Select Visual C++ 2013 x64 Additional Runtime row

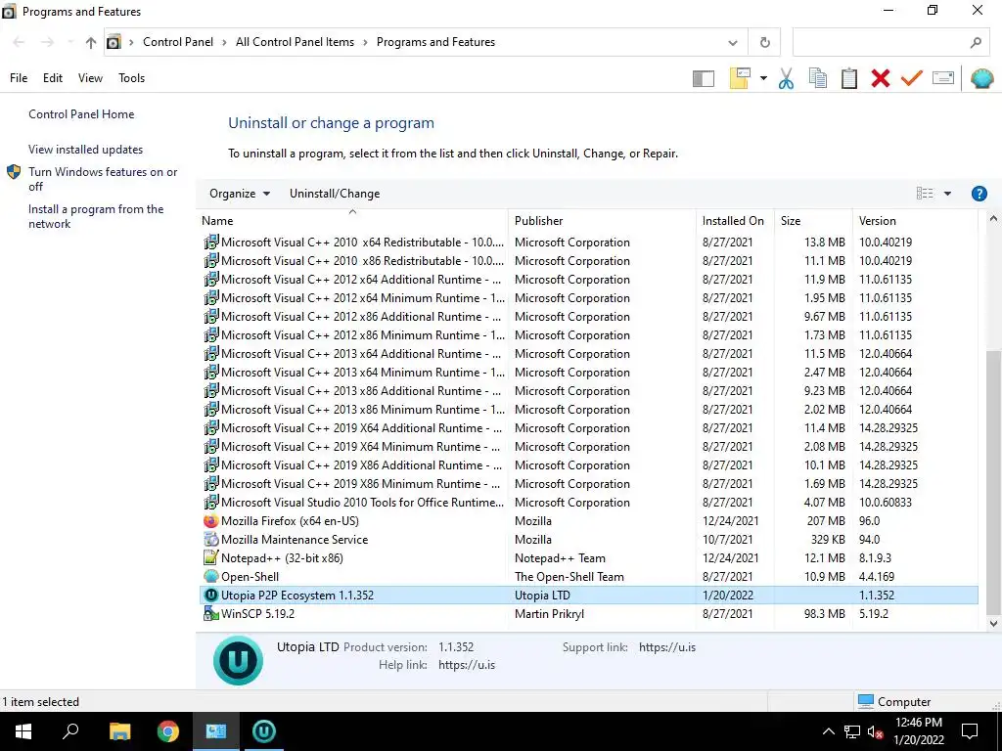pyautogui.click(x=588, y=354)
